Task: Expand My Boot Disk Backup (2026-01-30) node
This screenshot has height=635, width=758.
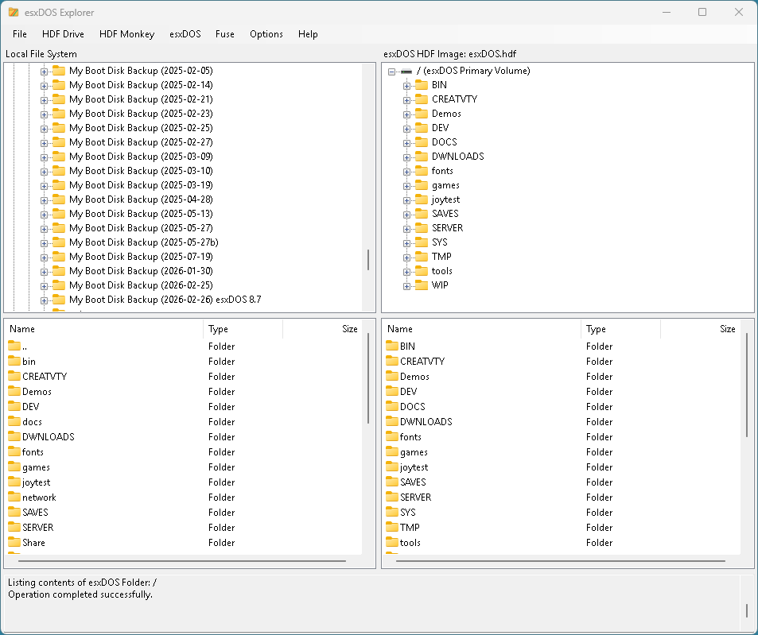Action: pyautogui.click(x=44, y=272)
